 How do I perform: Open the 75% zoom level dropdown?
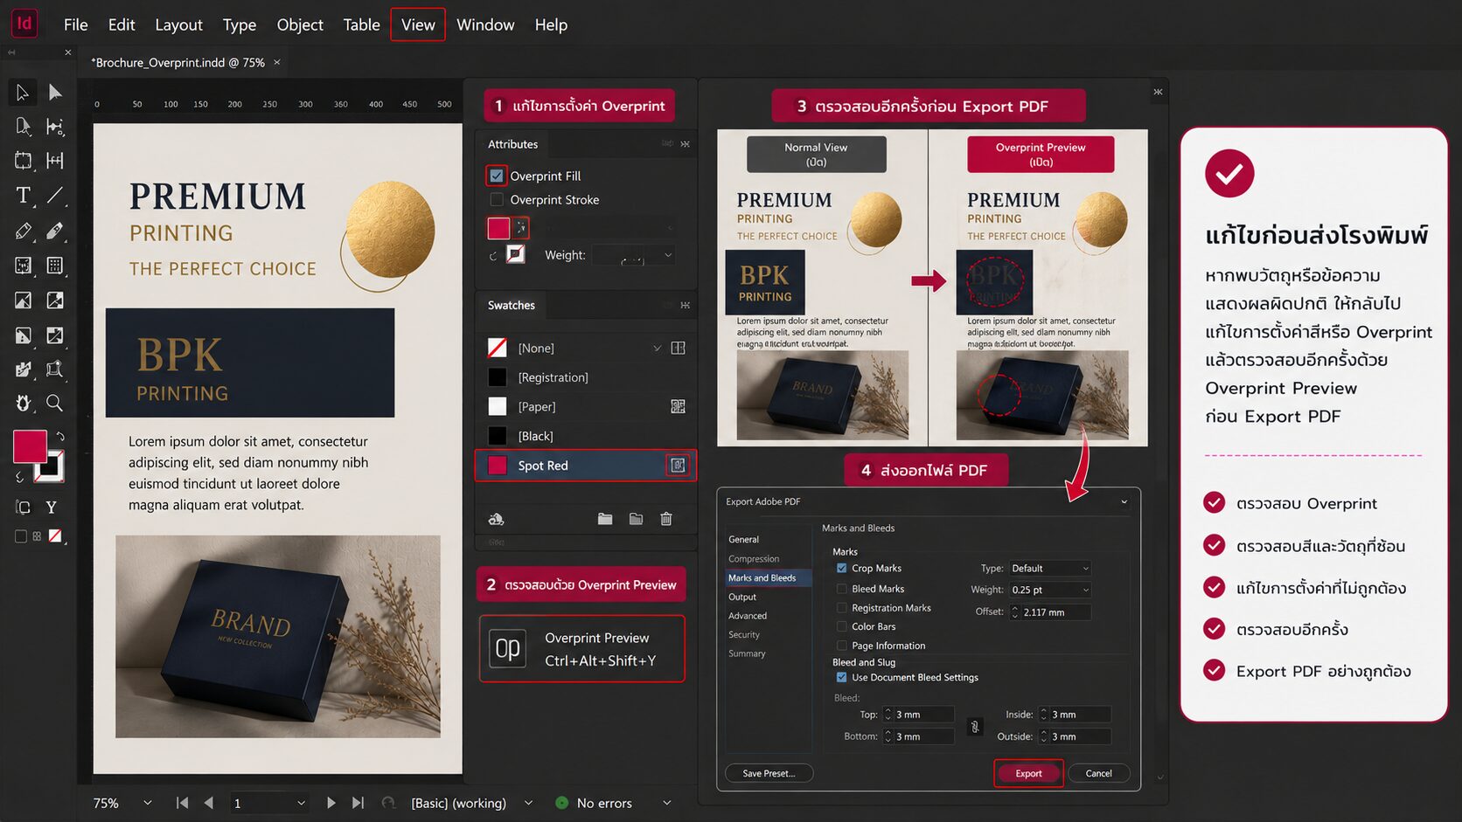[148, 803]
